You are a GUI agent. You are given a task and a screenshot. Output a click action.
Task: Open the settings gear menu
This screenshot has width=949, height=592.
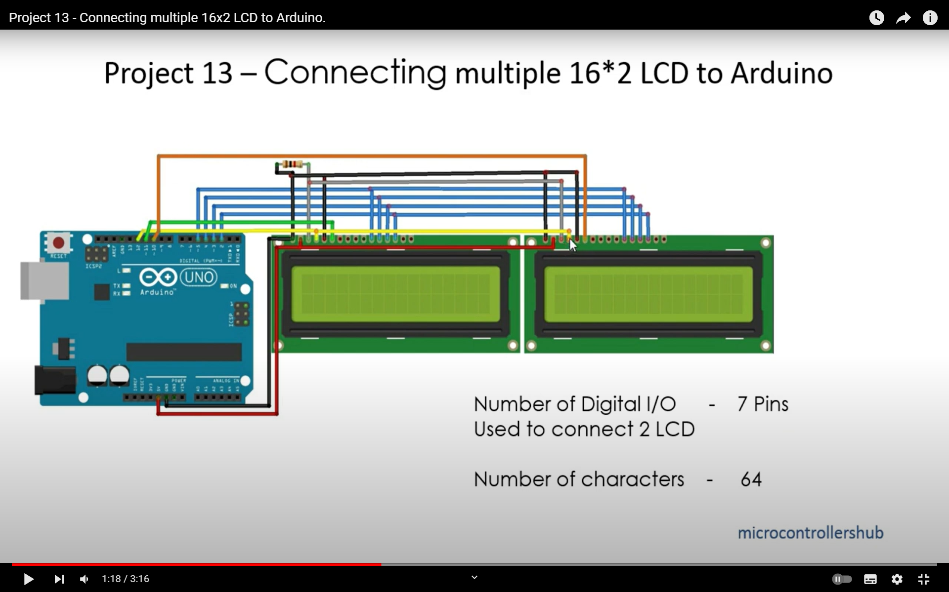coord(897,579)
